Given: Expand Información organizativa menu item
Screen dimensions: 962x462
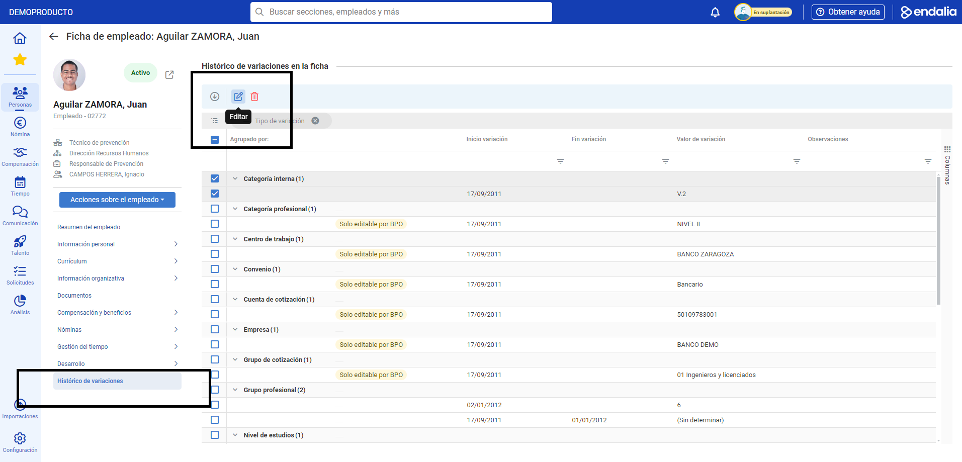Looking at the screenshot, I should pos(117,279).
